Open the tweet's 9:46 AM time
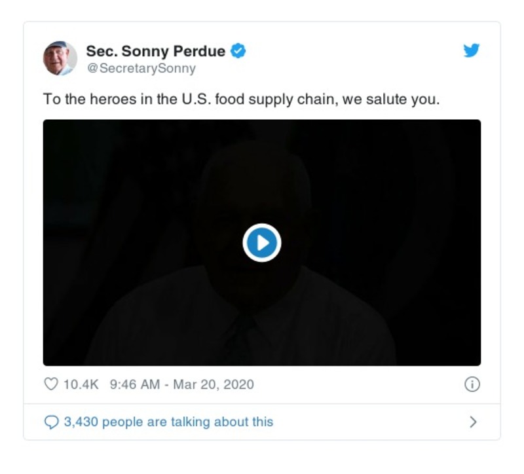524x474 pixels. click(x=135, y=384)
